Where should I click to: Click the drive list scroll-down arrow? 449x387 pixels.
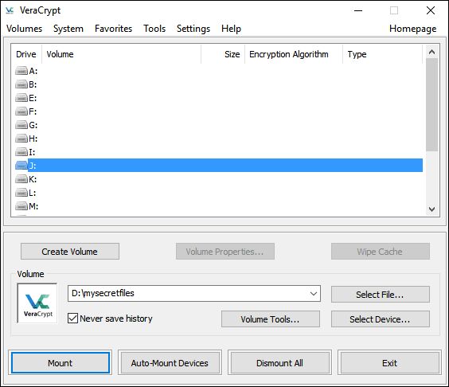tap(431, 209)
